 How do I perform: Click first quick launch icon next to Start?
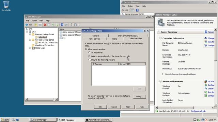tap(14, 120)
